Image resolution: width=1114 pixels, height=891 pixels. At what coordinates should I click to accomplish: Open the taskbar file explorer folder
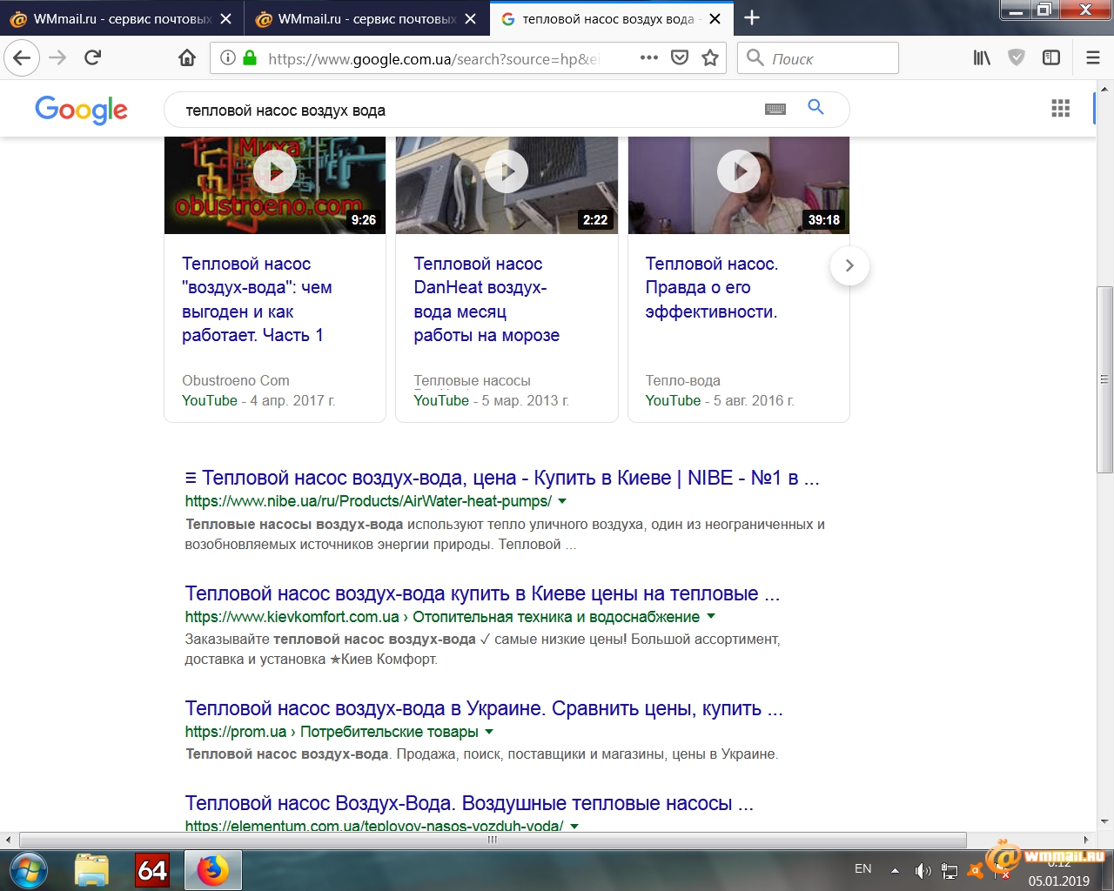[91, 871]
